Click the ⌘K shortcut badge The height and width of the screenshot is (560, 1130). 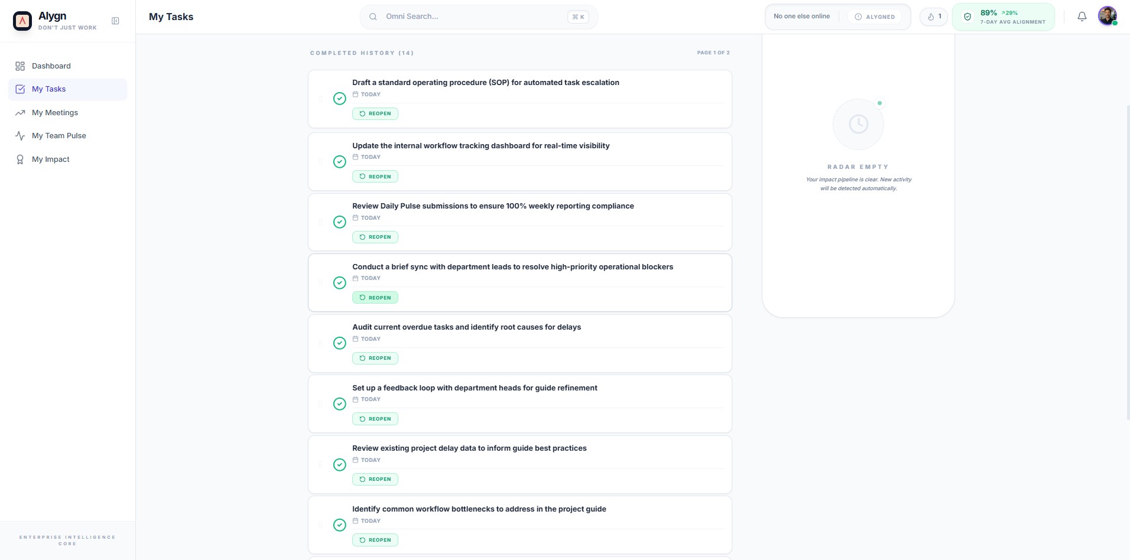[578, 17]
